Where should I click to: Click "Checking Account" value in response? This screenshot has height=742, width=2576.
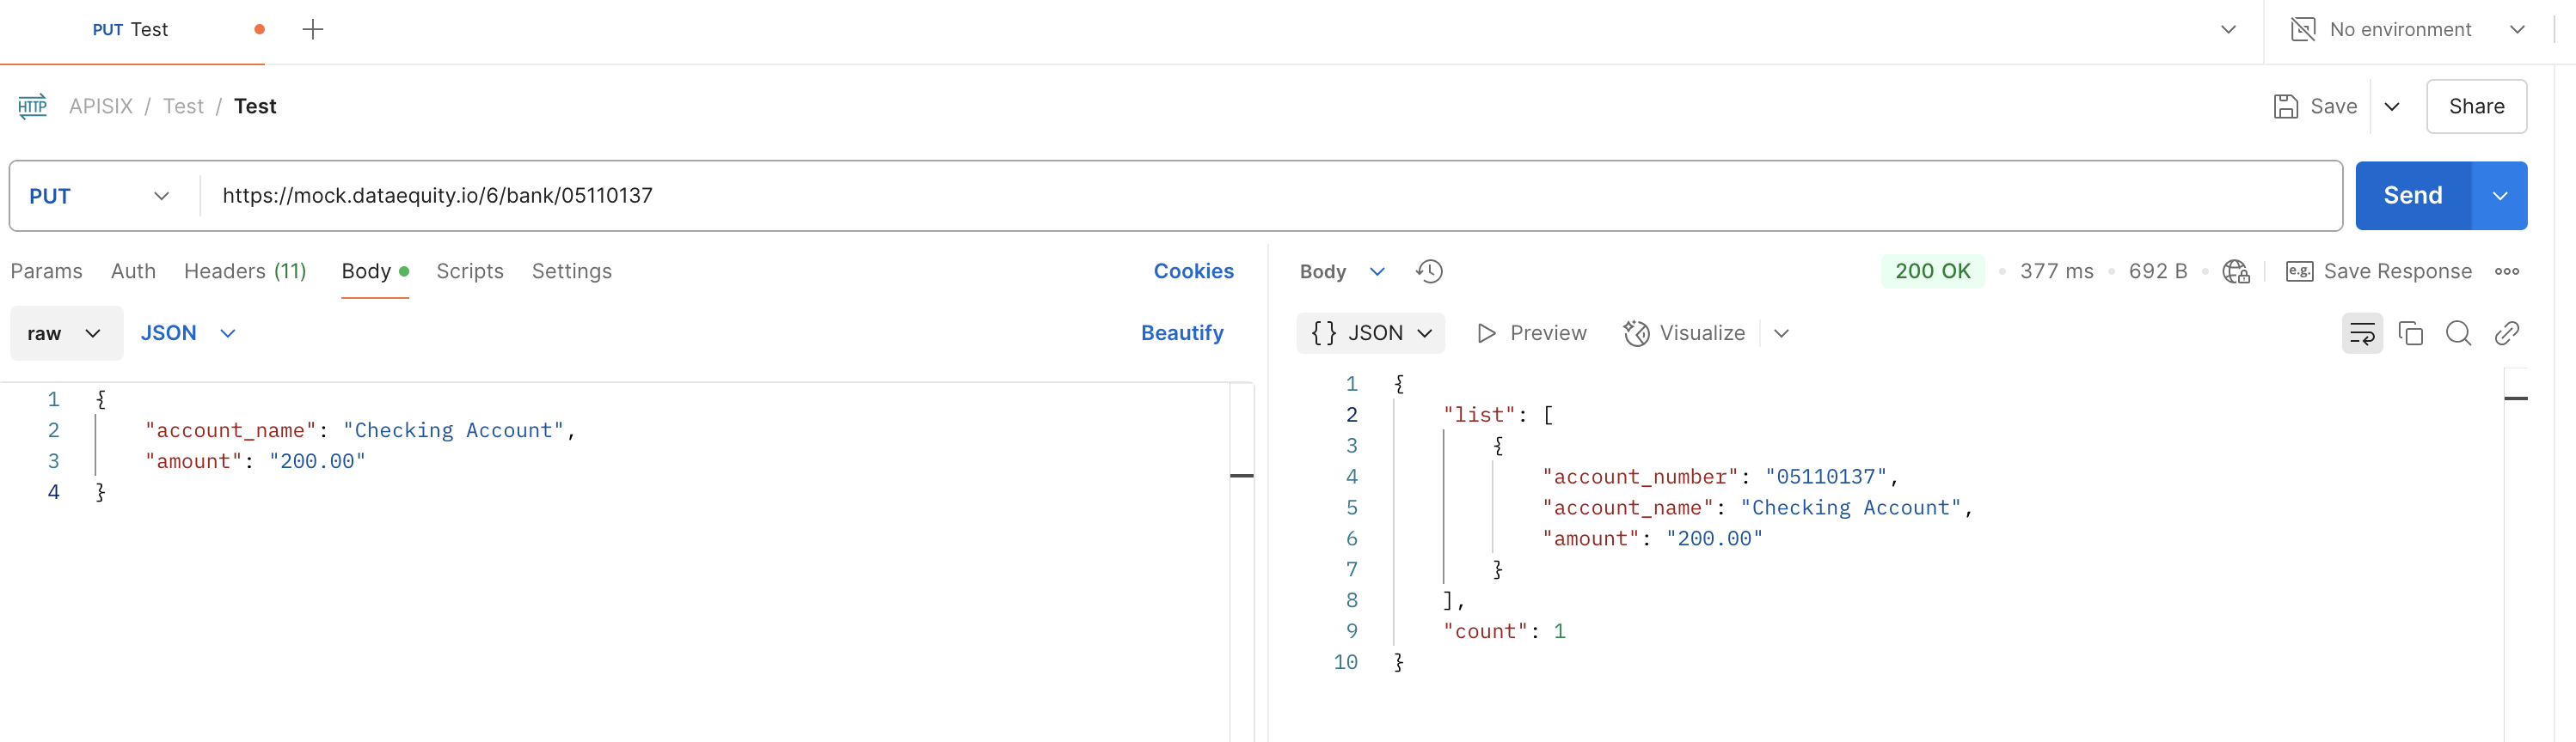[1850, 508]
